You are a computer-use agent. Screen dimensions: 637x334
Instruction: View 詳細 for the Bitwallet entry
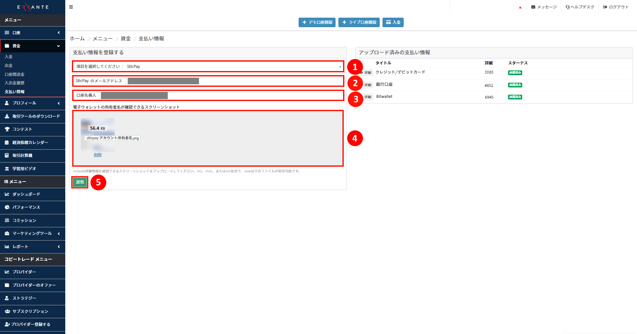tap(368, 97)
